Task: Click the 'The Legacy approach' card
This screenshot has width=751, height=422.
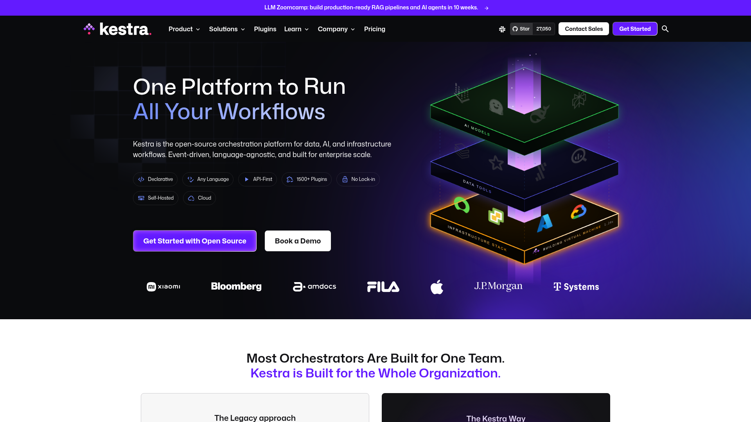Action: (255, 408)
